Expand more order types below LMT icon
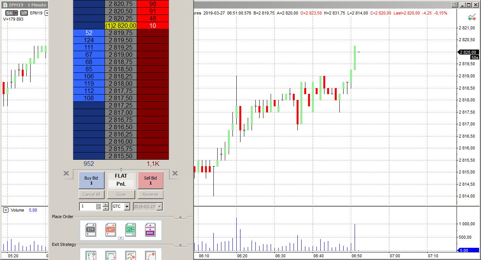The width and height of the screenshot is (481, 260). (121, 238)
